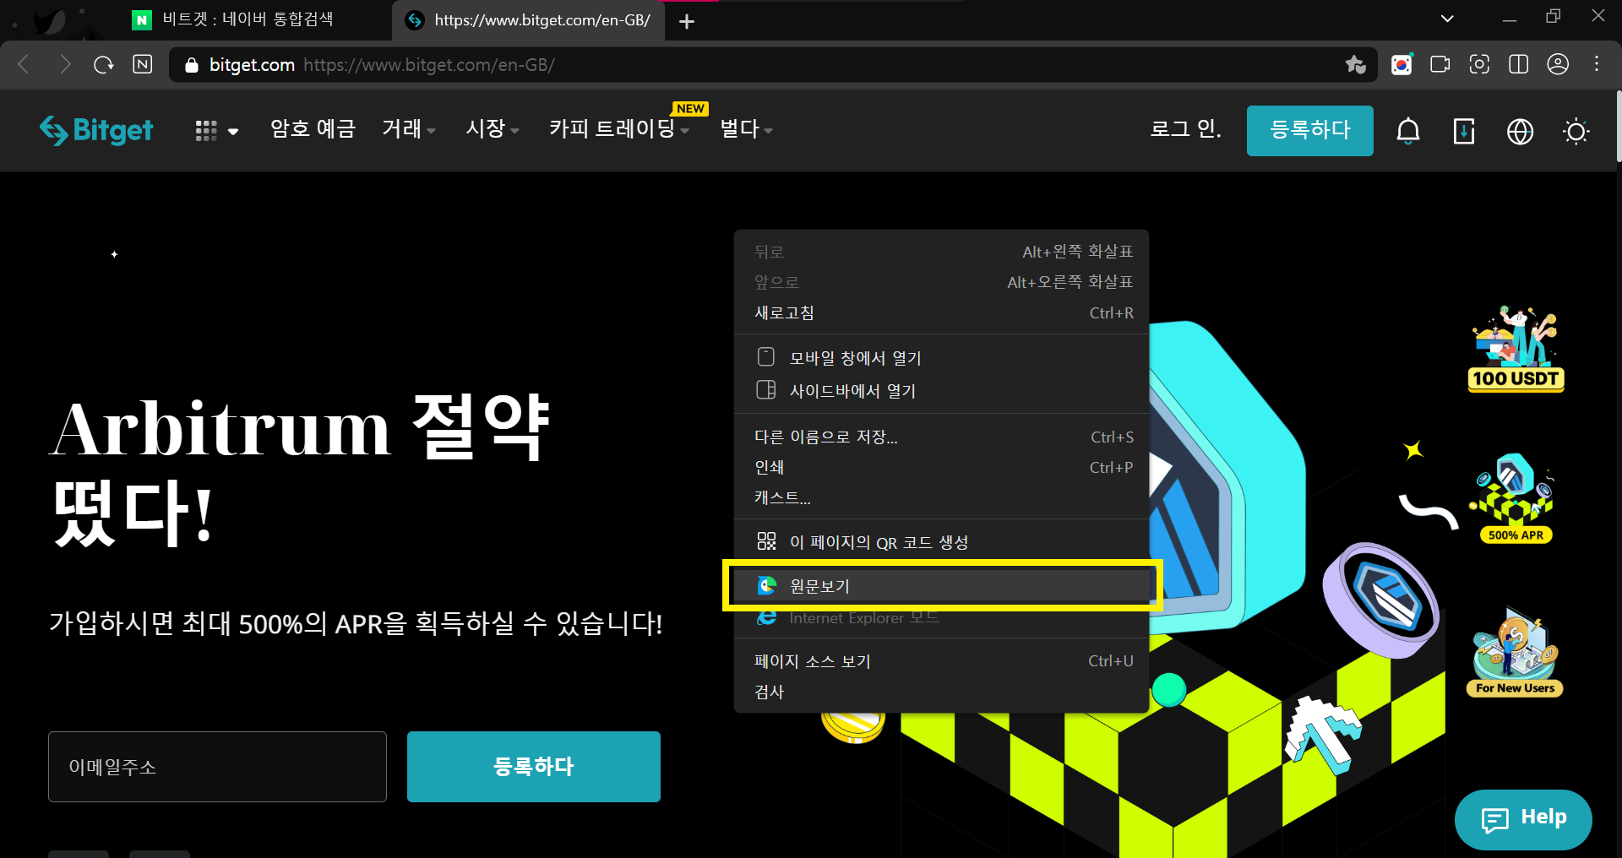Image resolution: width=1622 pixels, height=858 pixels.
Task: Open notifications bell icon
Action: pos(1407,131)
